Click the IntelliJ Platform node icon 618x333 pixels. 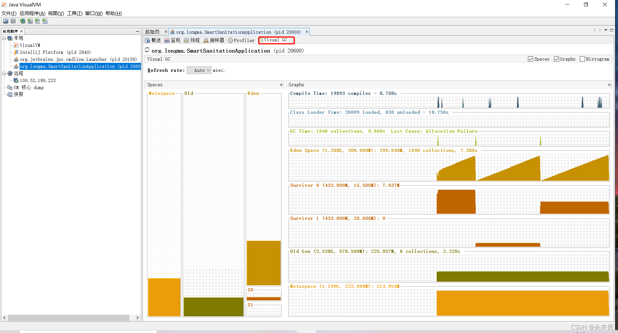point(16,52)
